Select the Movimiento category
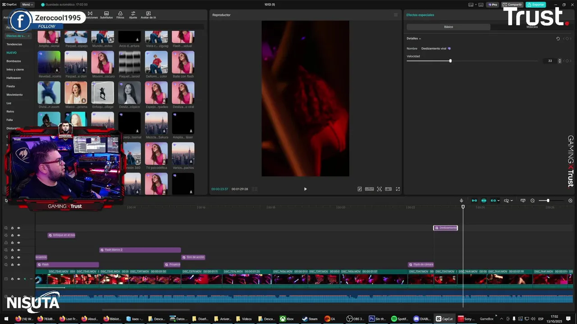 pos(14,94)
